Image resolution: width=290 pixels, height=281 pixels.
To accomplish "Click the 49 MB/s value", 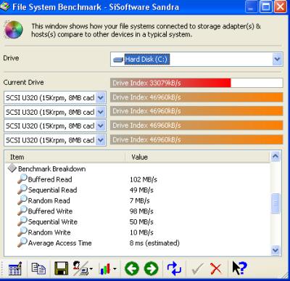I will coord(141,190).
